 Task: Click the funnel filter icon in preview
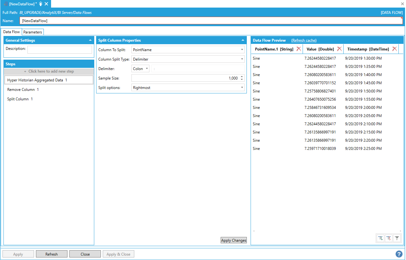click(x=397, y=239)
